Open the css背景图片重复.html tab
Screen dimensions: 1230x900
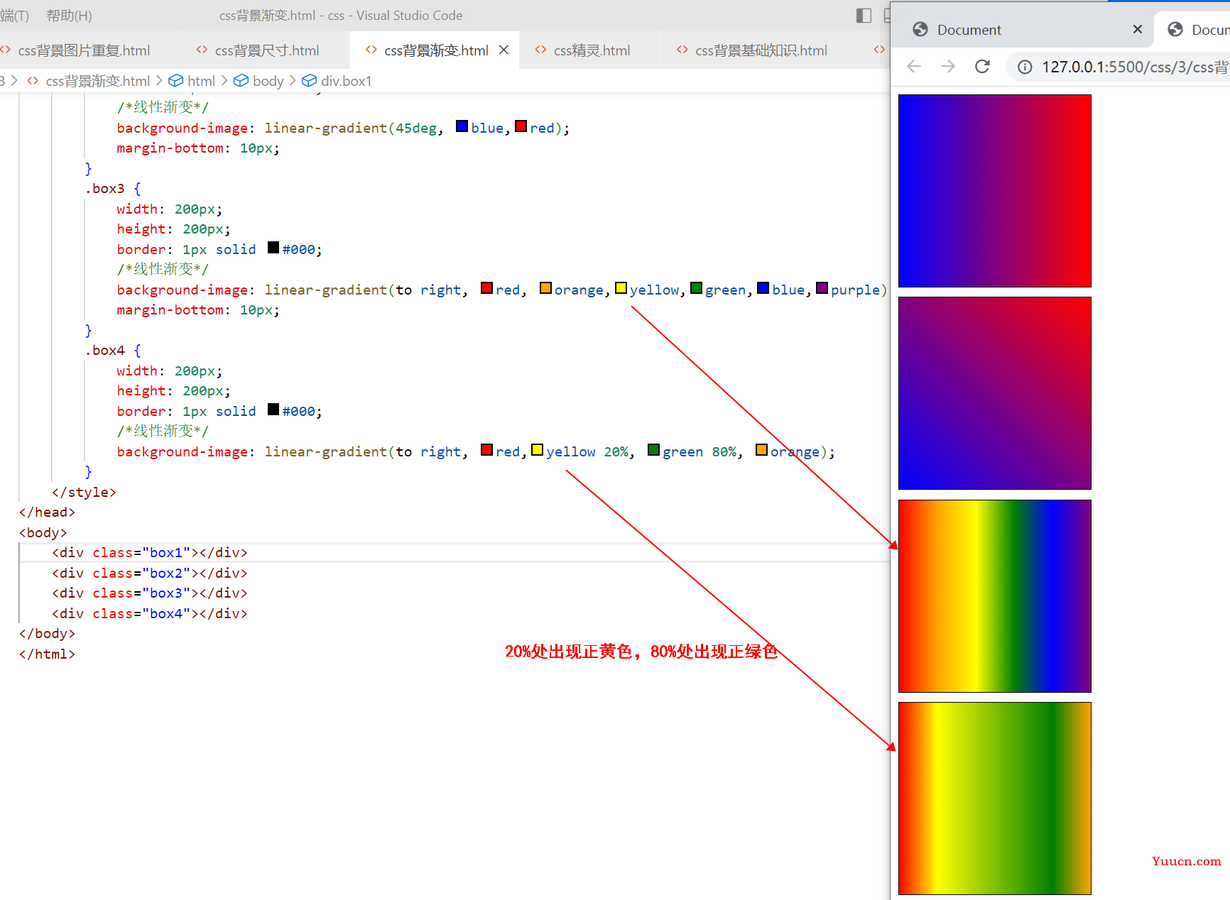pos(84,50)
